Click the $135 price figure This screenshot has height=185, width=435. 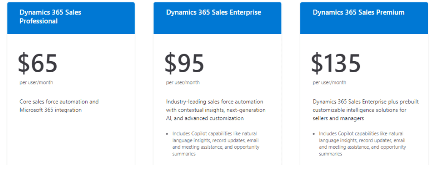(x=336, y=63)
